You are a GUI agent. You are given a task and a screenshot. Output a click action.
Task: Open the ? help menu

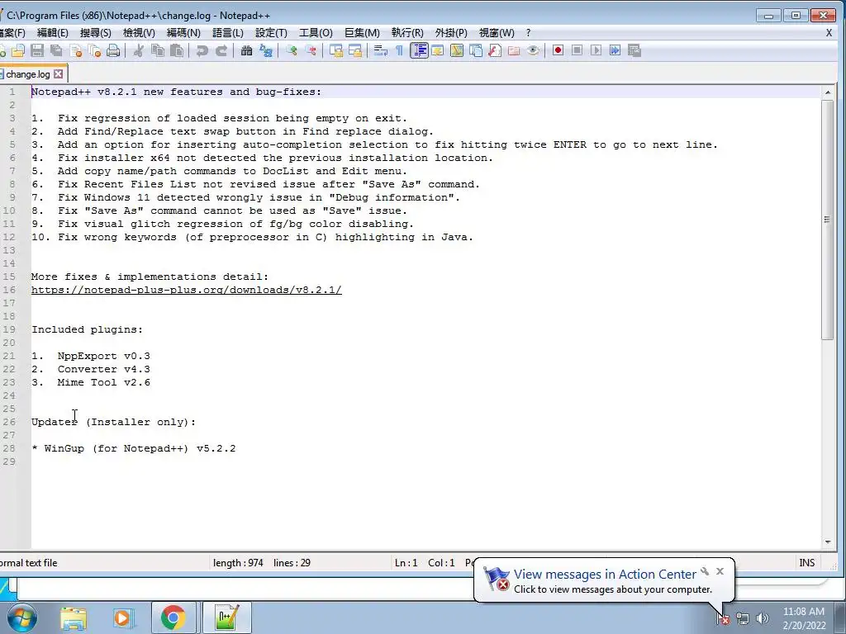click(528, 33)
